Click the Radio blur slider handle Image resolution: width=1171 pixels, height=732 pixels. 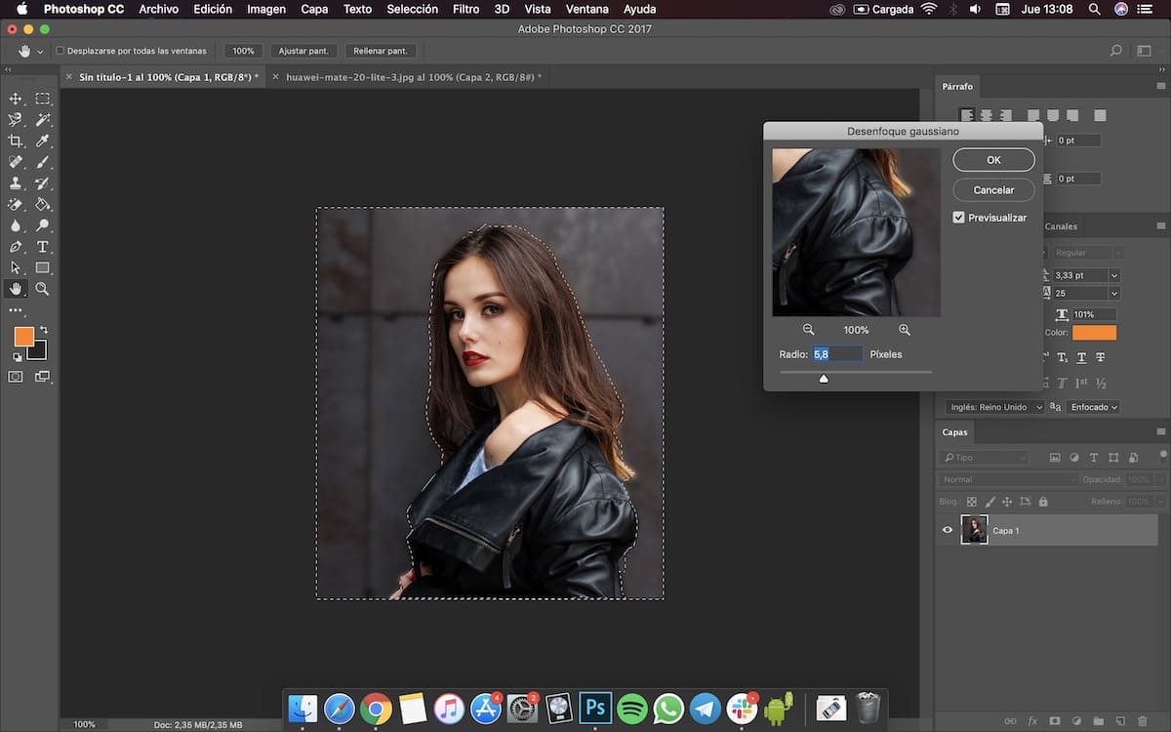coord(824,379)
